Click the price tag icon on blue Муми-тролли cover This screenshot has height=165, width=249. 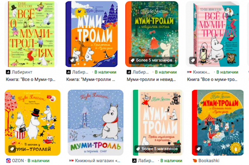tap(72, 60)
